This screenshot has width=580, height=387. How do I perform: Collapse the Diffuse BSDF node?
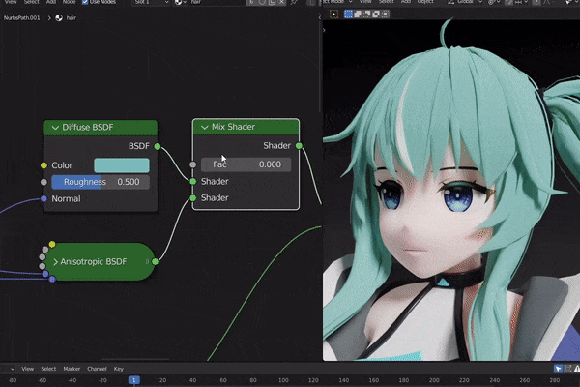click(55, 128)
